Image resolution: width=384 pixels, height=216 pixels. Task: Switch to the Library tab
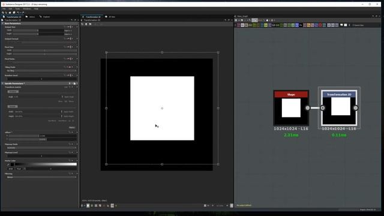coord(31,17)
